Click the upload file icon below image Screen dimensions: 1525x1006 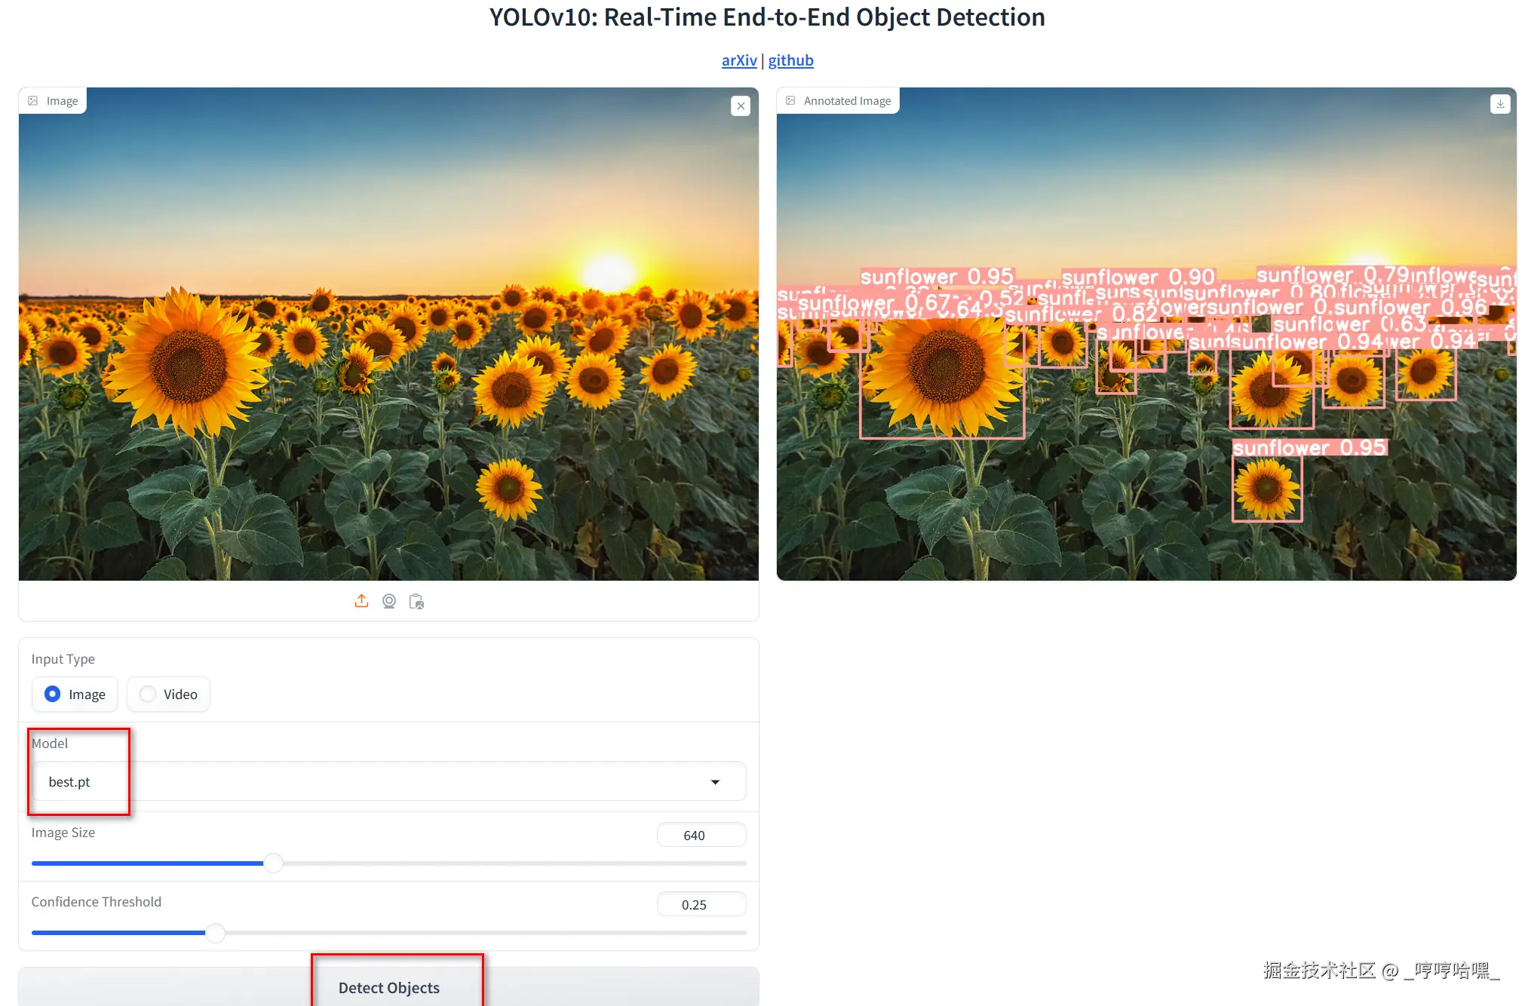[x=362, y=601]
